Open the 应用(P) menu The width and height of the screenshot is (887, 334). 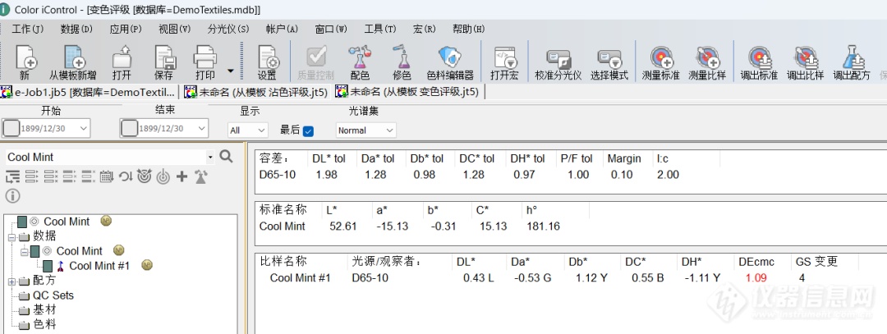click(x=126, y=30)
